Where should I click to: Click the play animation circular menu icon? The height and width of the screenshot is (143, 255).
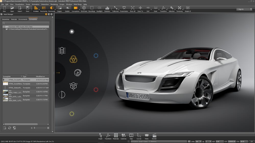[78, 73]
